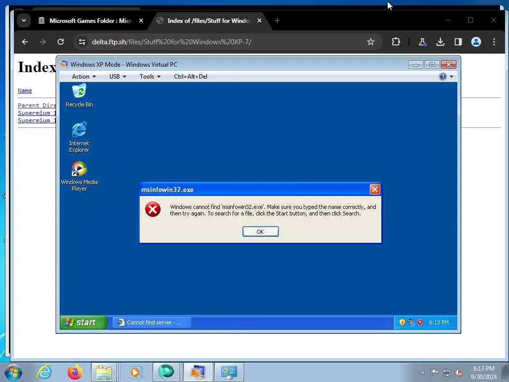Click the muted volume tray icon
Screen dimensions: 509x382
pyautogui.click(x=459, y=373)
